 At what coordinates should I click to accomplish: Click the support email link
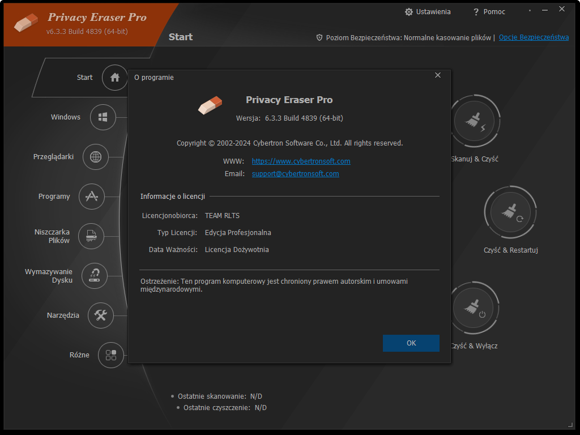(x=296, y=174)
